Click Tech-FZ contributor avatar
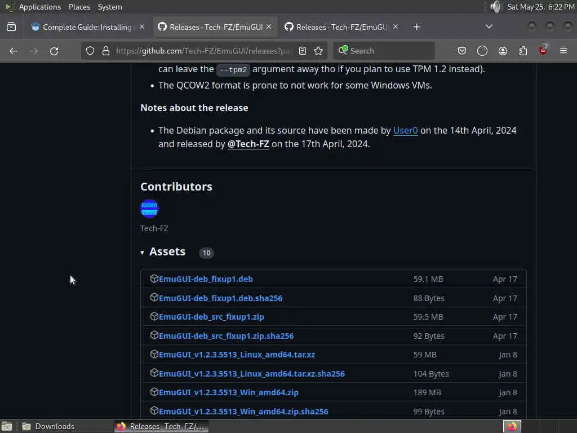 click(149, 209)
